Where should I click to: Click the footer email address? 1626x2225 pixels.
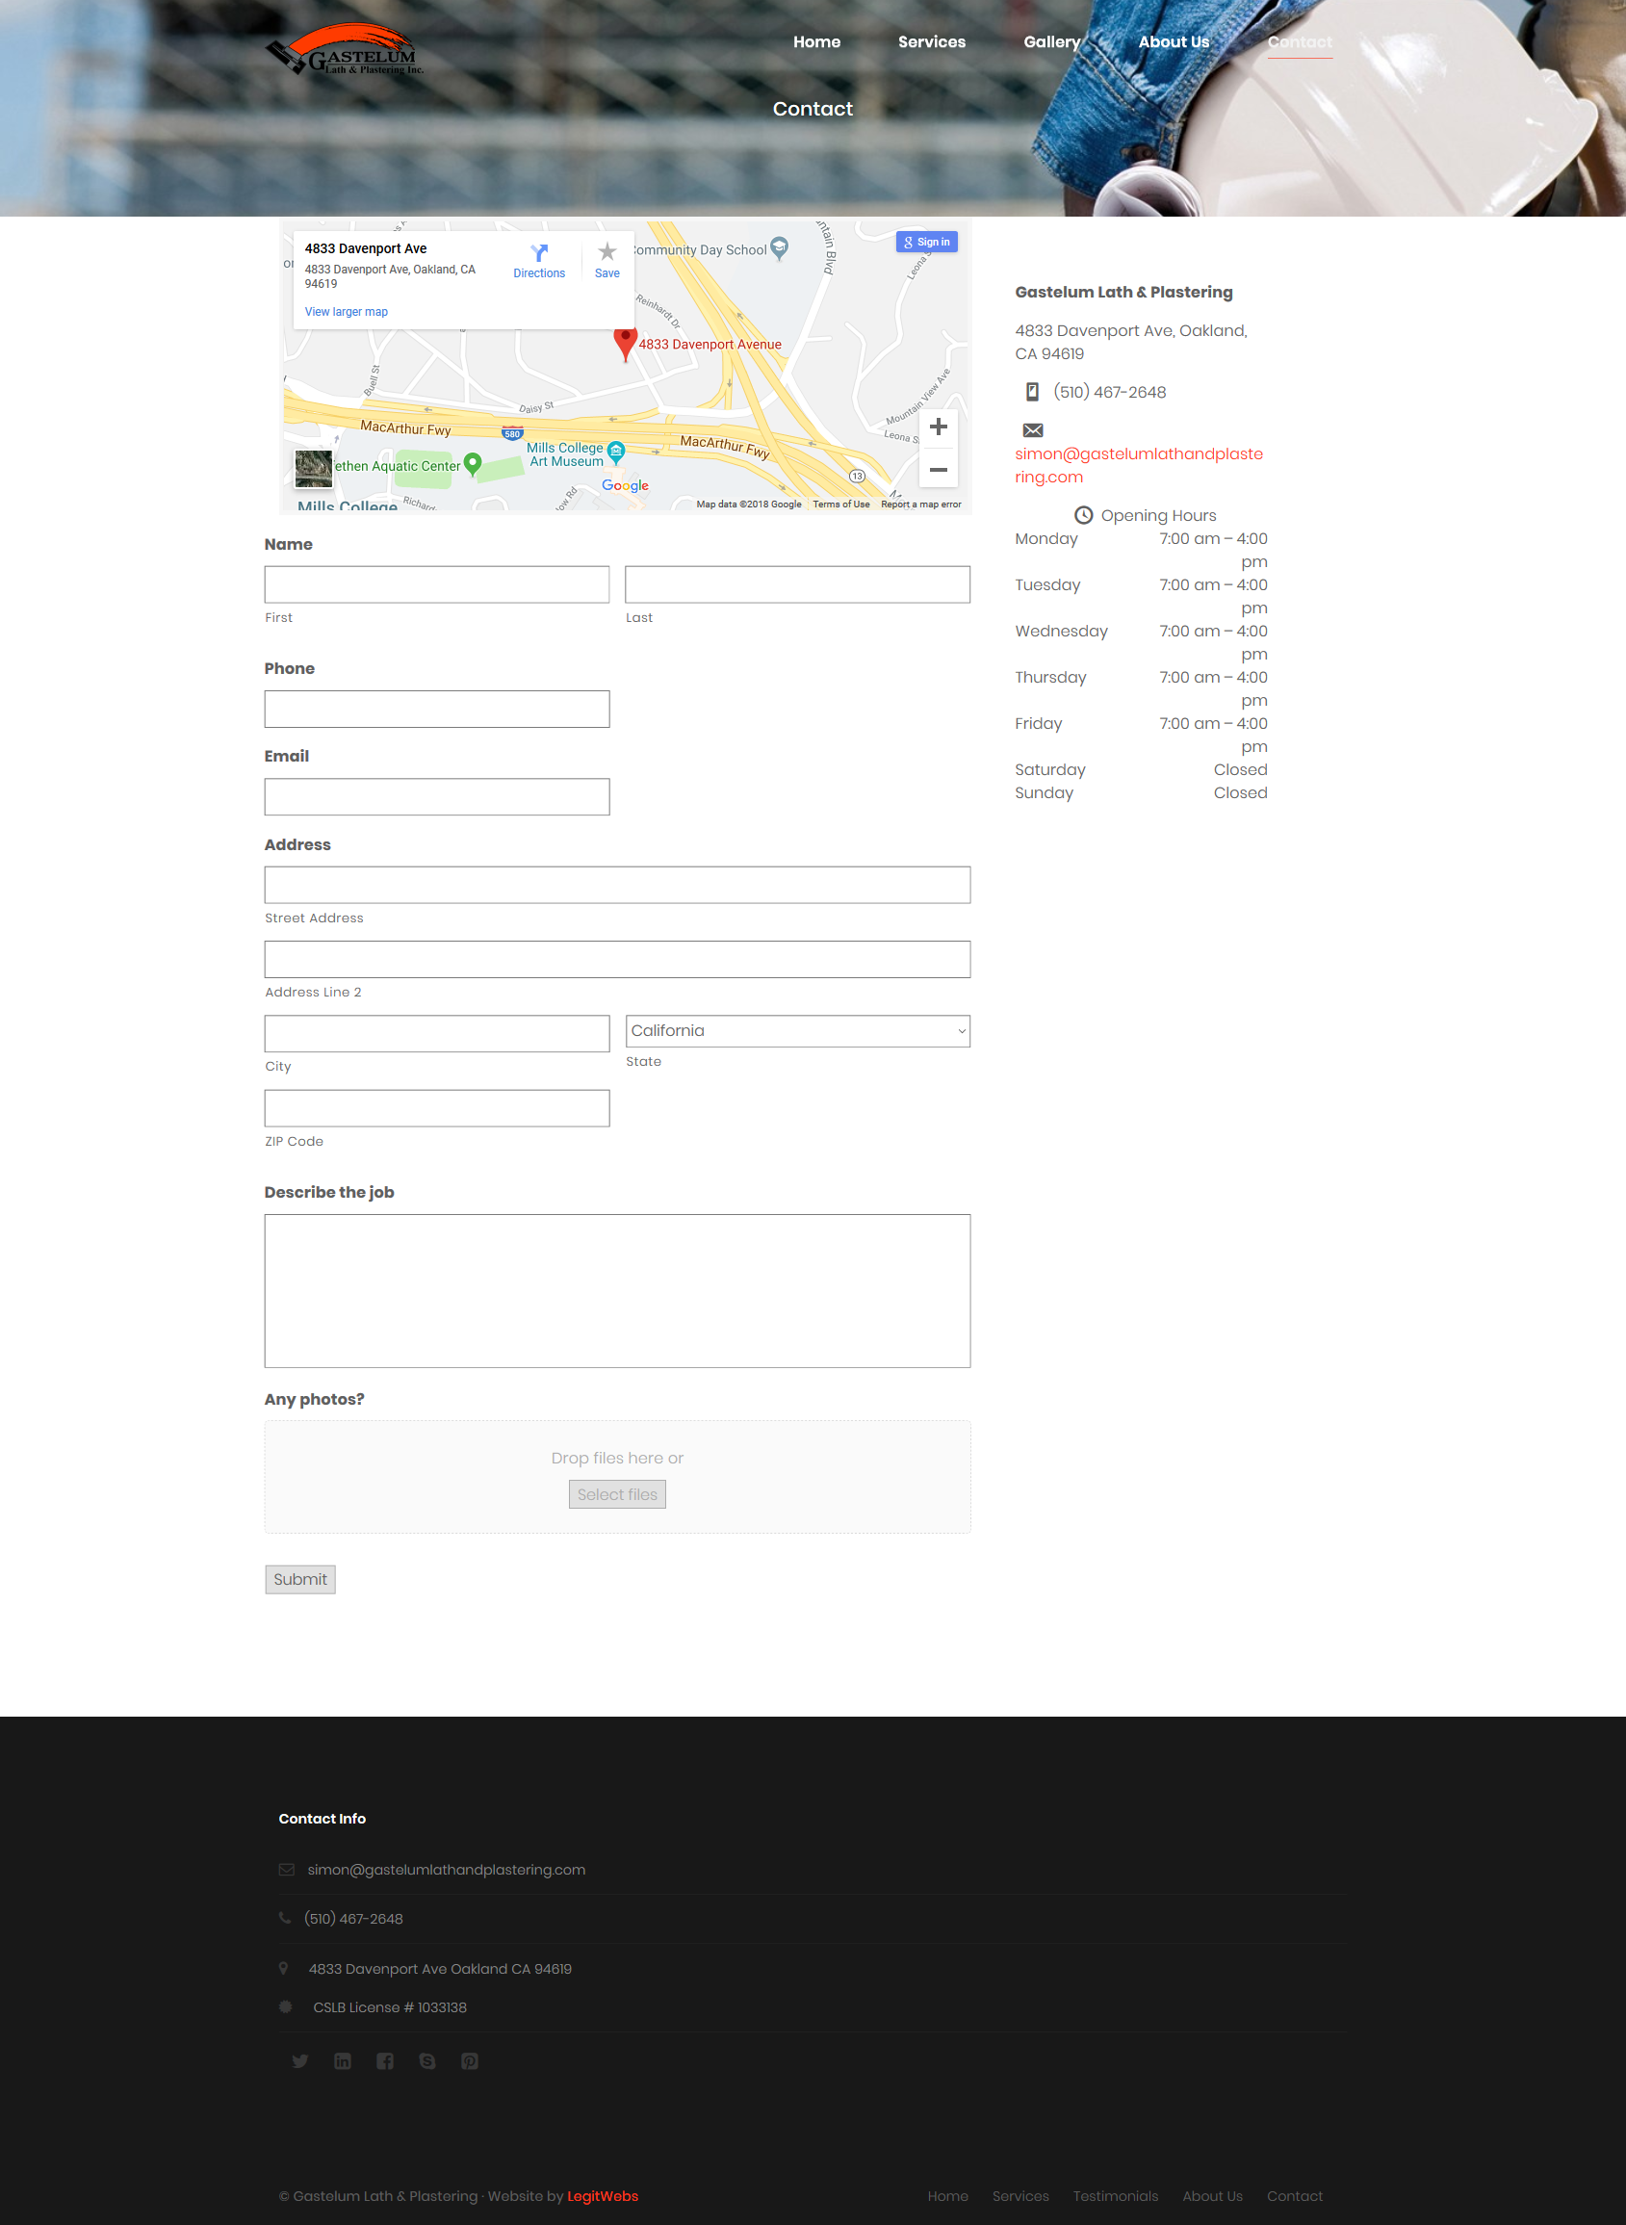446,1870
